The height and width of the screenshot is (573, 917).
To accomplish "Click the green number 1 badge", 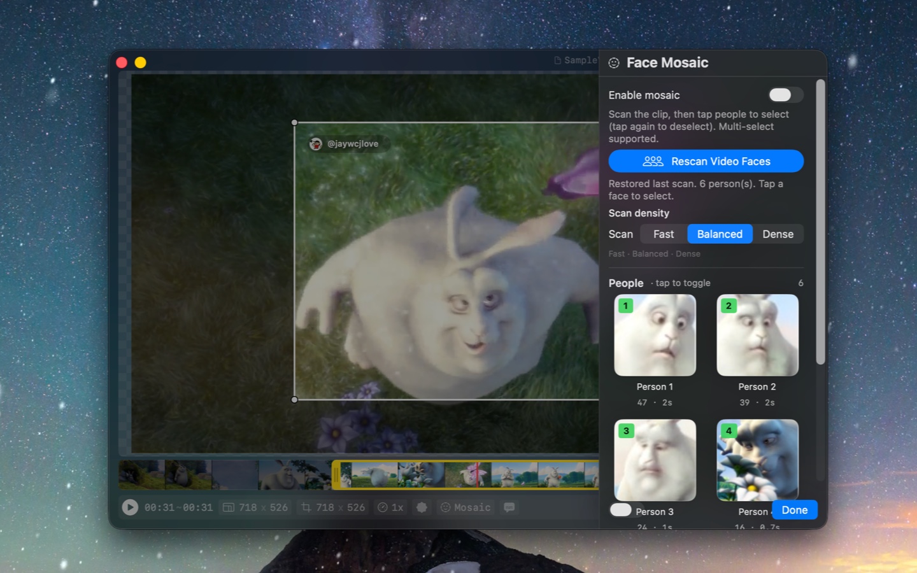I will click(x=625, y=306).
